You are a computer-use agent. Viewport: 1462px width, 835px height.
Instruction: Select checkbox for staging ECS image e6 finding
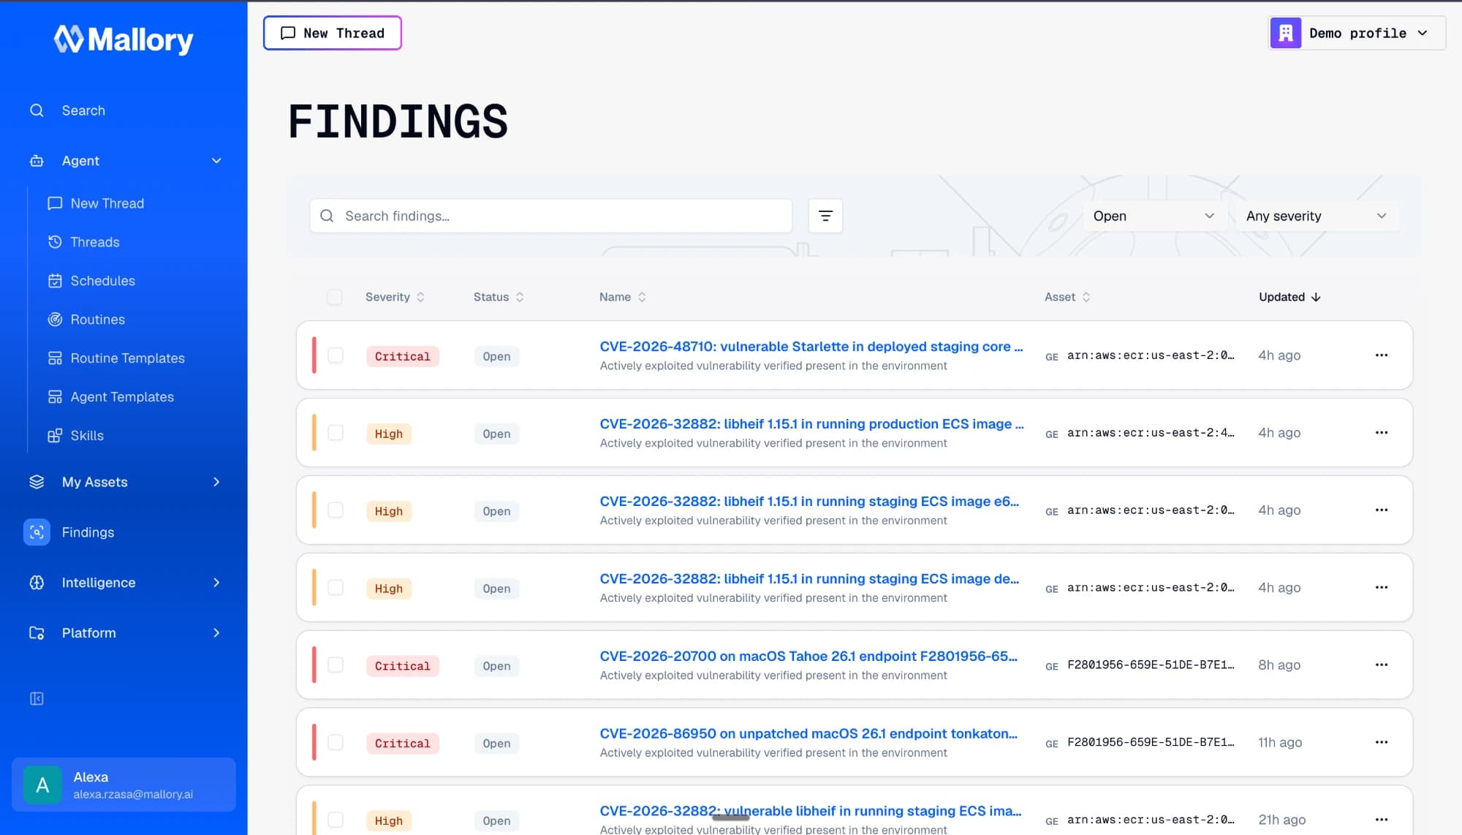[x=336, y=510]
